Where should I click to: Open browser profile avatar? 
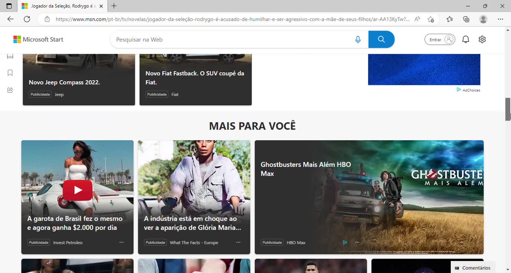click(483, 19)
